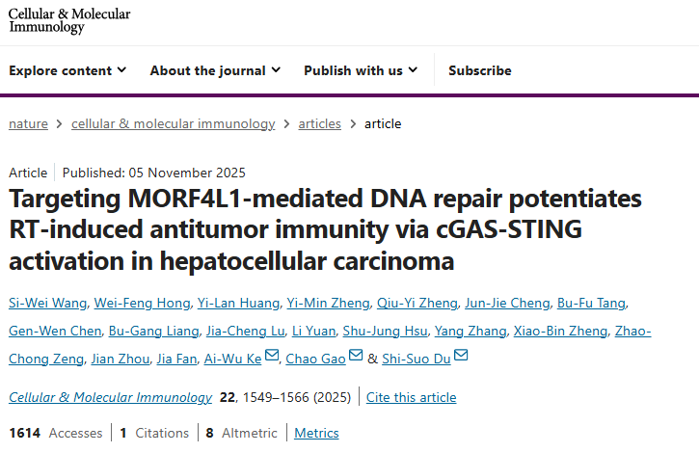This screenshot has height=453, width=699.
Task: Open the italic journal name citation link
Action: [110, 397]
